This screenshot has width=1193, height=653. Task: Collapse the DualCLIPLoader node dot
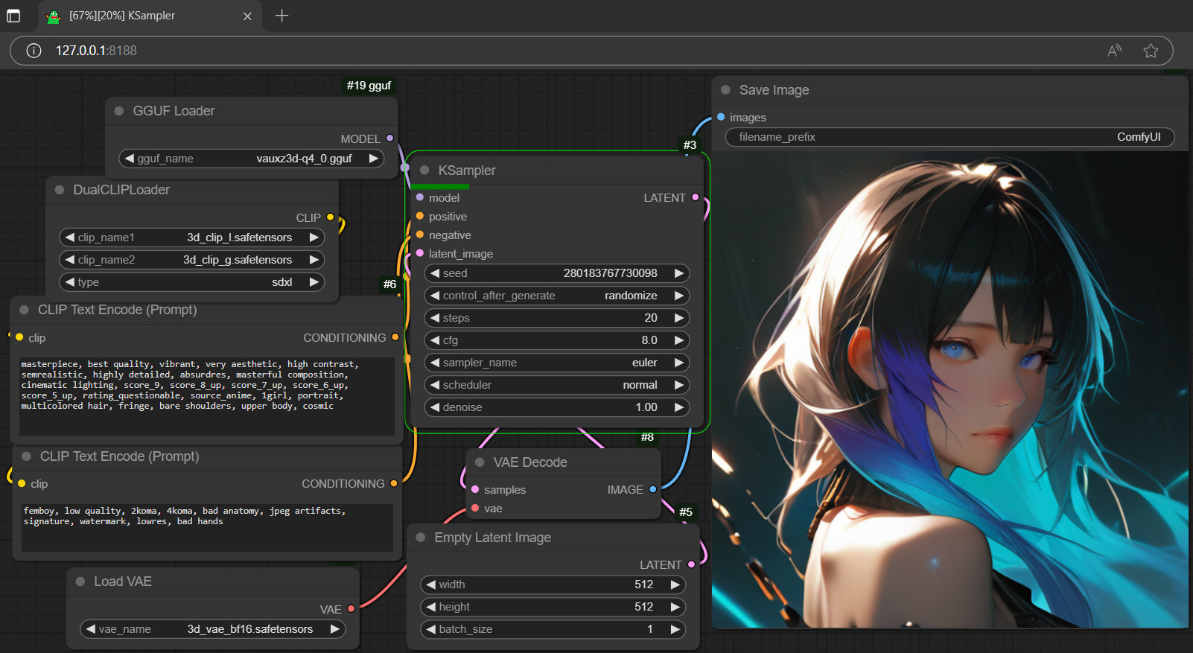tap(59, 190)
